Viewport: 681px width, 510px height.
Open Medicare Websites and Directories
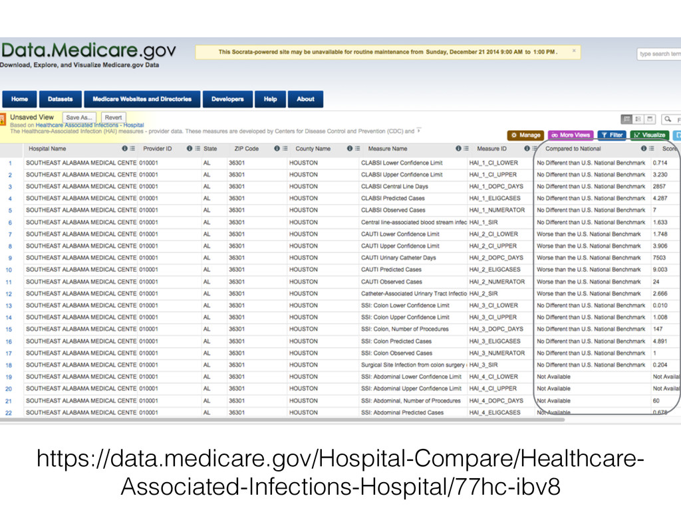click(142, 99)
